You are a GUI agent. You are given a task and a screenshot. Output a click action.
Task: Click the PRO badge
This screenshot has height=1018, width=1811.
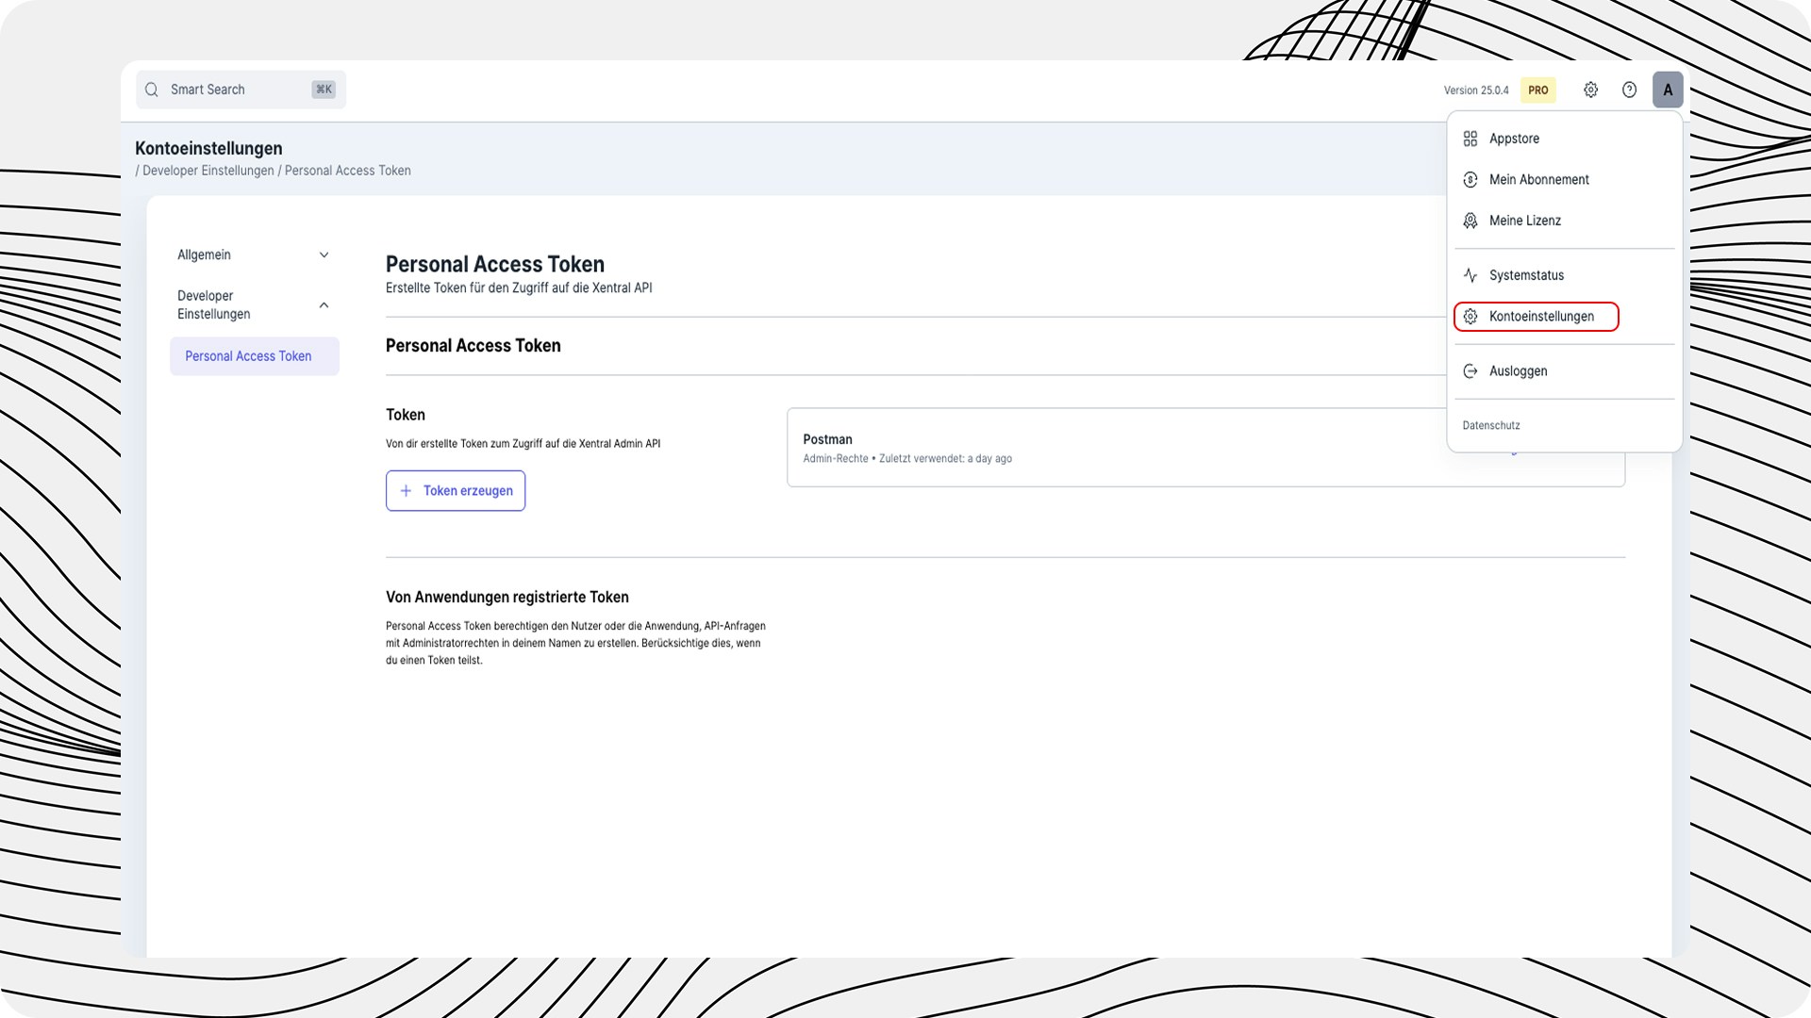[x=1538, y=90]
